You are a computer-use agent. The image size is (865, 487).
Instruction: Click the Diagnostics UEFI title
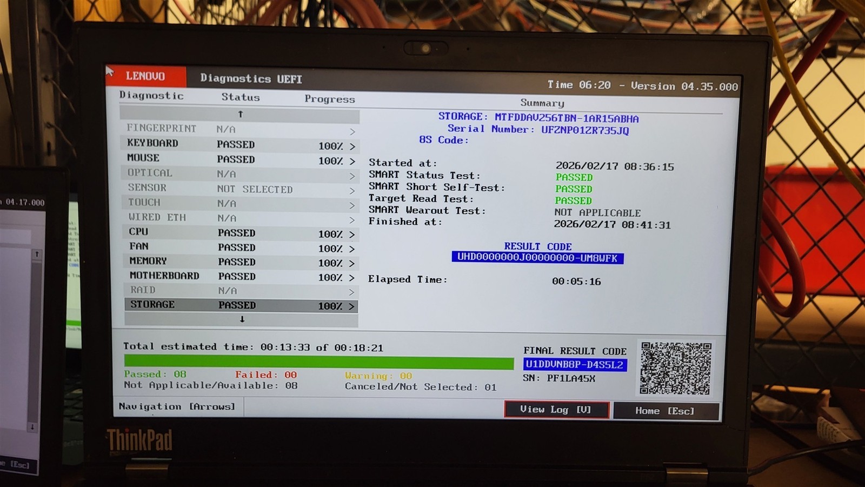(x=251, y=78)
